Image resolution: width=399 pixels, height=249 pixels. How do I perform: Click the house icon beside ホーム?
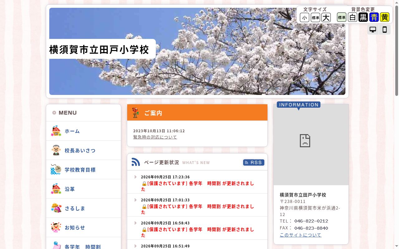tap(56, 131)
